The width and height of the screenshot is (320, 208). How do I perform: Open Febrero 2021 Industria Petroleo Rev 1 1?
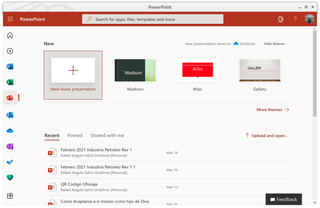coord(98,167)
